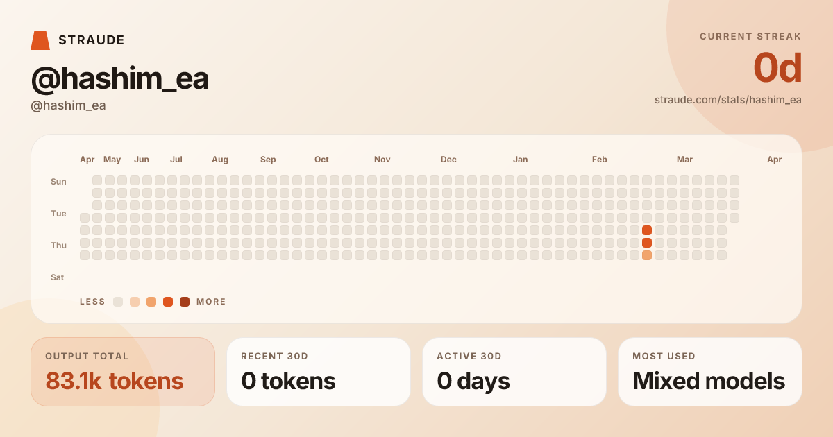The height and width of the screenshot is (437, 833).
Task: Open the Output Total 83.1k tokens card
Action: coord(123,372)
